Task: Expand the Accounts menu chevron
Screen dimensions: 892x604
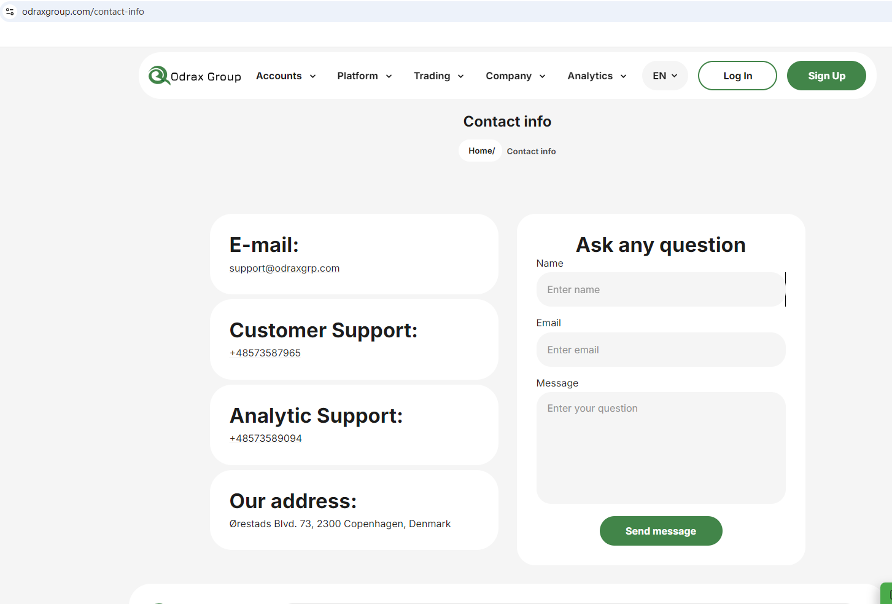Action: (312, 76)
